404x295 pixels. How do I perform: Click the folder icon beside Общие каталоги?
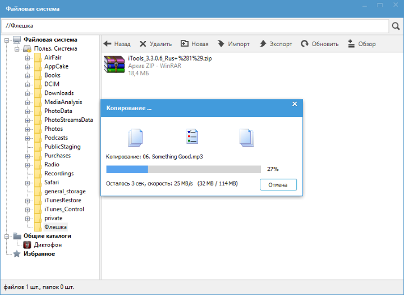[17, 235]
